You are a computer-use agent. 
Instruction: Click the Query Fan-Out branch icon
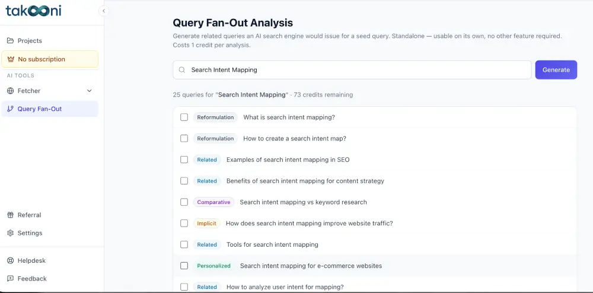pos(10,109)
